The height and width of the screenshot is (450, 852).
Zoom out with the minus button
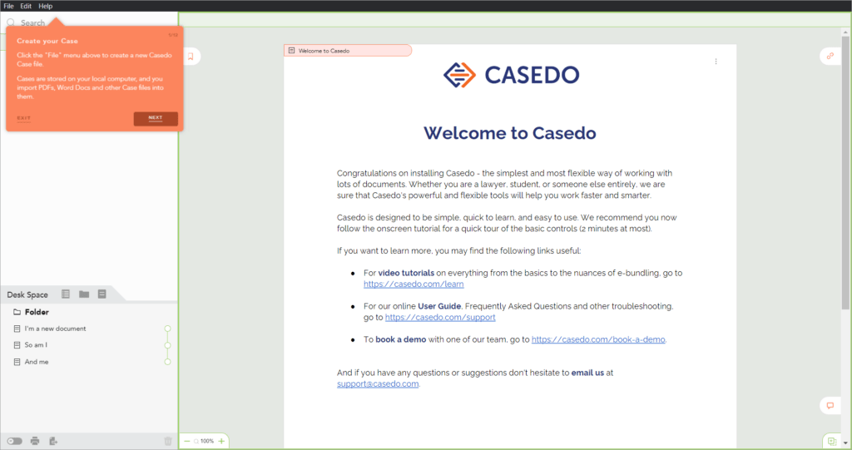click(x=187, y=442)
